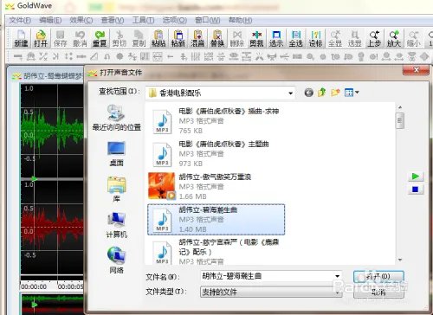Image resolution: width=433 pixels, height=315 pixels.
Task: Expand the 查找范围 folder dropdown
Action: (290, 93)
